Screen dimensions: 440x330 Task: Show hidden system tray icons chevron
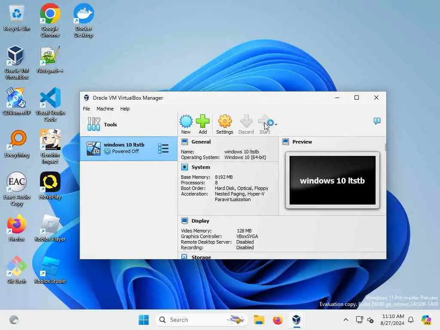346,320
